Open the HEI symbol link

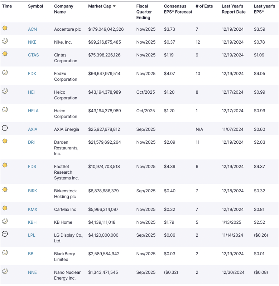31,92
